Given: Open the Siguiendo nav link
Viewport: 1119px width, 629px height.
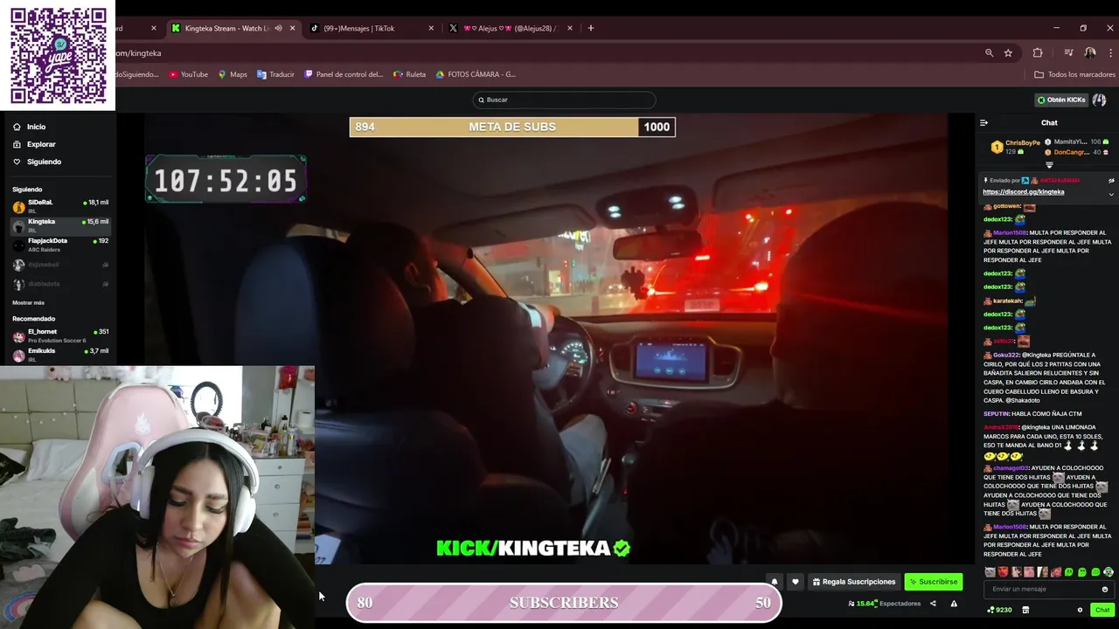Looking at the screenshot, I should pyautogui.click(x=37, y=162).
